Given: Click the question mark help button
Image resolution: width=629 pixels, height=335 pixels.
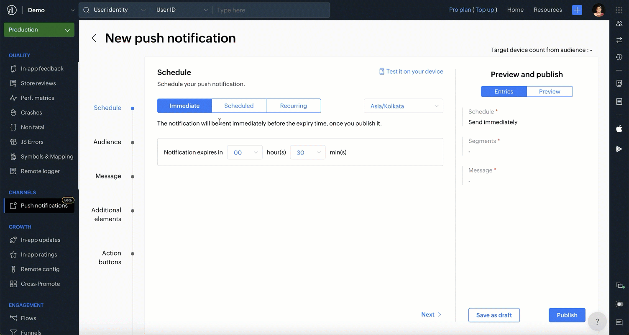Looking at the screenshot, I should pos(597,322).
